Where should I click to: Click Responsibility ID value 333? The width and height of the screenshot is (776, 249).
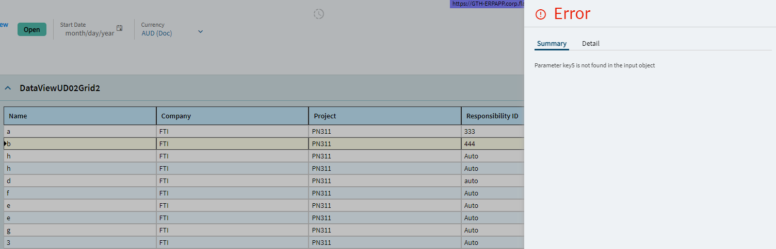[x=493, y=131]
